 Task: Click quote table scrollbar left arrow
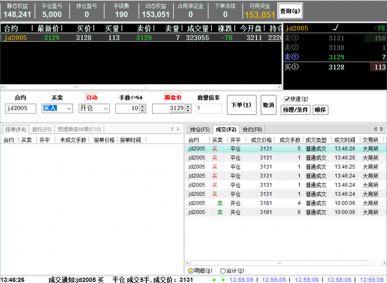click(3, 87)
